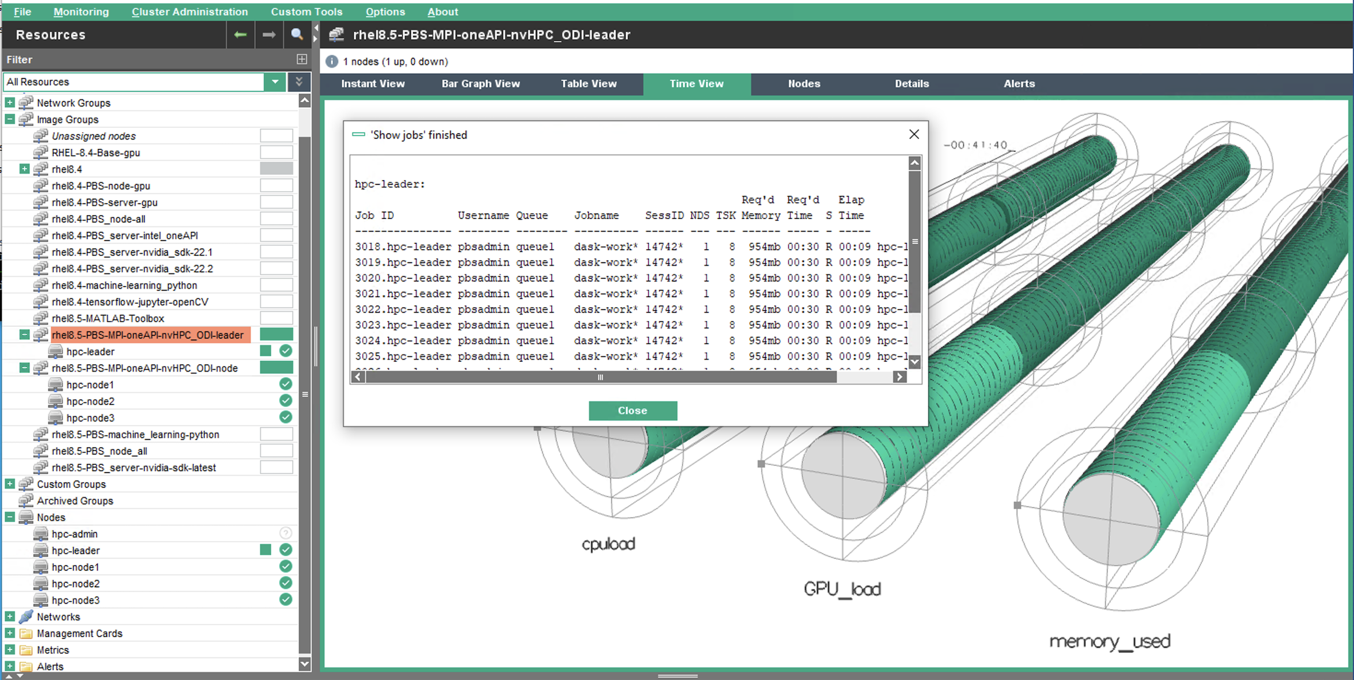The width and height of the screenshot is (1354, 680).
Task: Click the hpc-node2 server icon under ODI-node group
Action: 56,401
